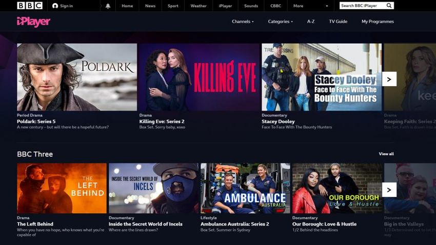This screenshot has height=245, width=436.
Task: Click the Killing Eve: Series 2 title
Action: 162,121
